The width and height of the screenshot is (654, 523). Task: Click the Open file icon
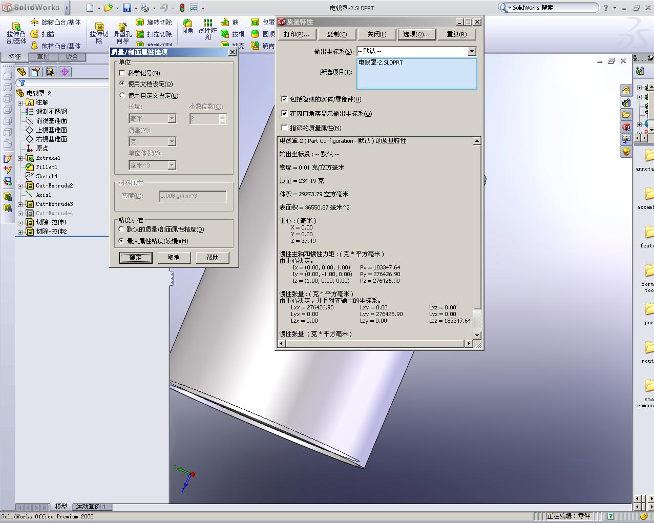click(108, 8)
